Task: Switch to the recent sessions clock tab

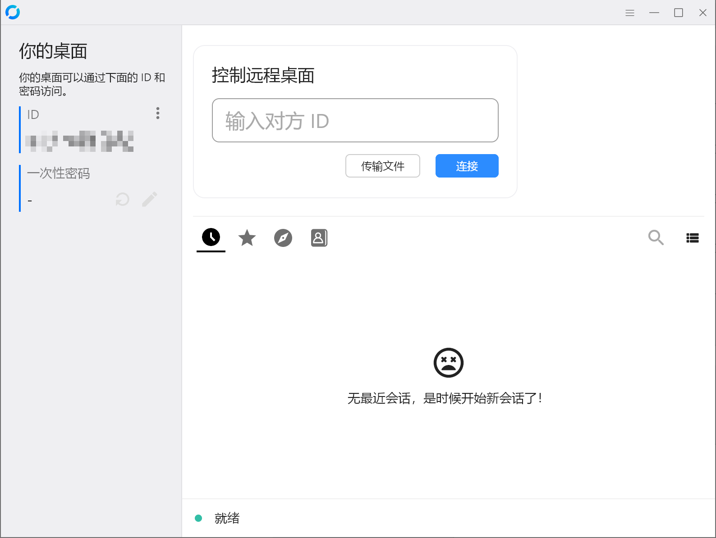Action: 211,237
